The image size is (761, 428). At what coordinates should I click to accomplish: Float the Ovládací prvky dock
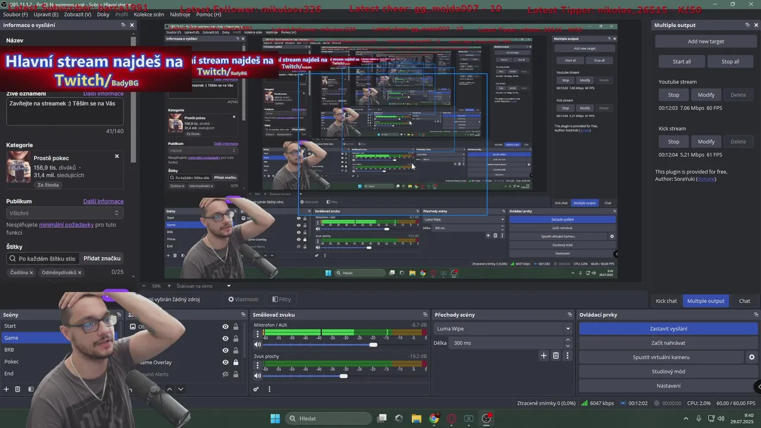click(756, 314)
